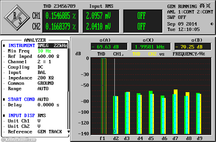Click the o(B) cursor readout -70.25 dB
Viewport: 216px width, 142px height.
[x=193, y=47]
